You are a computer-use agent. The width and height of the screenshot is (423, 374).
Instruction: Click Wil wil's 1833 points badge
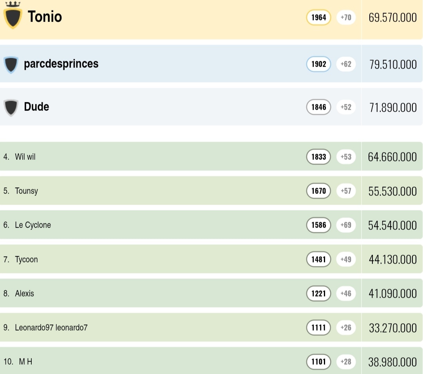pyautogui.click(x=318, y=157)
